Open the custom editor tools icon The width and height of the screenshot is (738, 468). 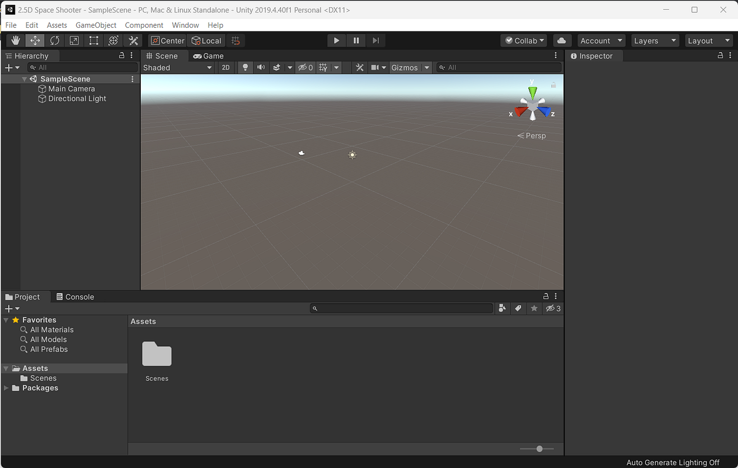point(133,39)
